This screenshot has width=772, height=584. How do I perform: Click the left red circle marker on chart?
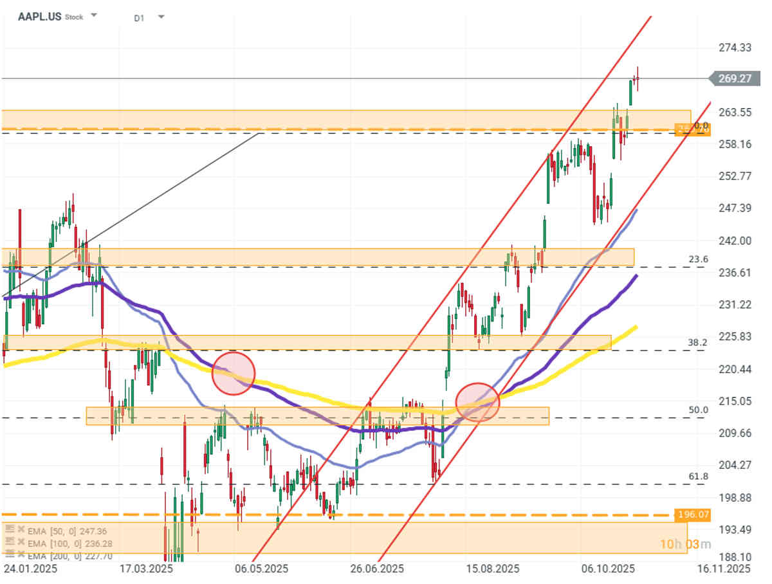(233, 373)
